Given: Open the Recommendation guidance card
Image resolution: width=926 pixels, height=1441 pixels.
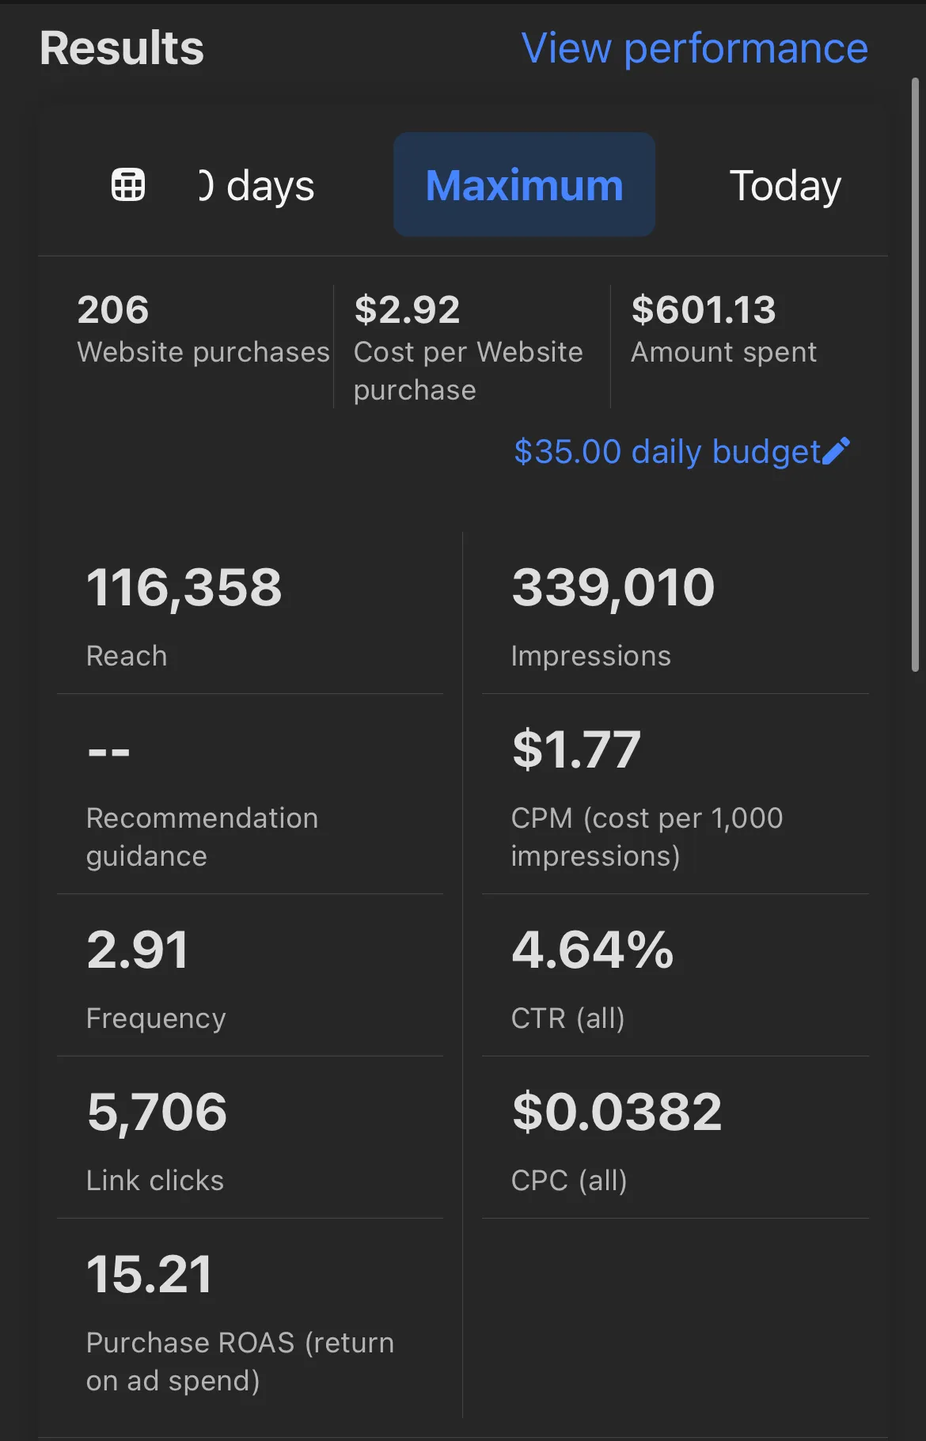Looking at the screenshot, I should (x=250, y=796).
